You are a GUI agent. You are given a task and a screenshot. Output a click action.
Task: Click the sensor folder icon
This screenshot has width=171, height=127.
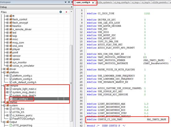click(11, 56)
